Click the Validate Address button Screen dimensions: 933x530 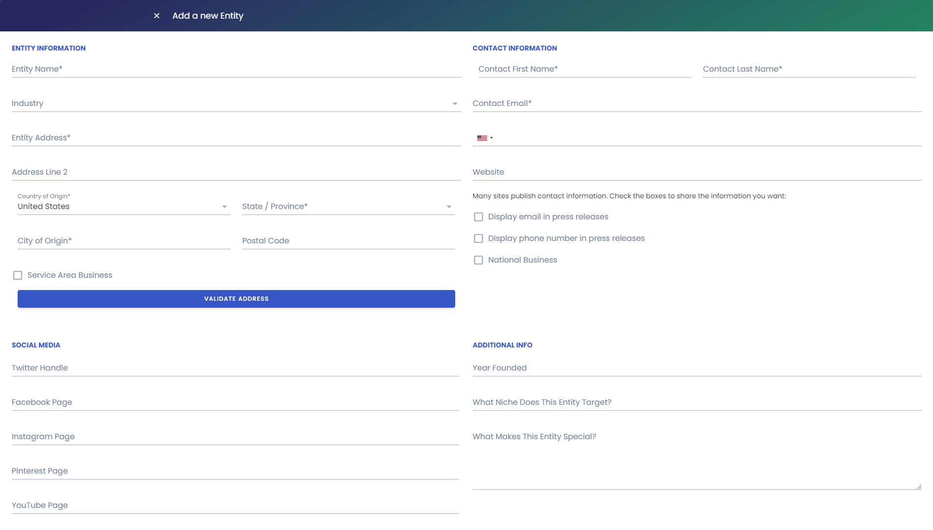coord(236,299)
